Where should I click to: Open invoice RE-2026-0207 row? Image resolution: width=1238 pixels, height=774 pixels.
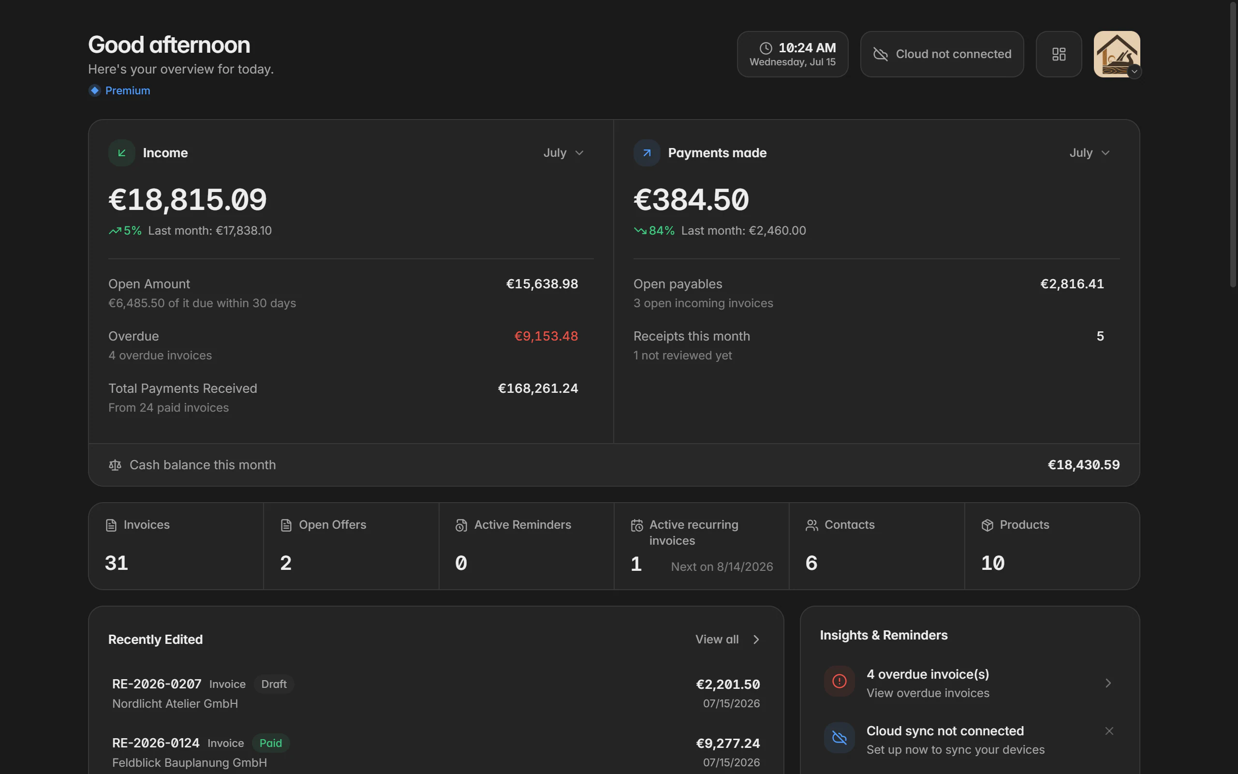pyautogui.click(x=436, y=694)
